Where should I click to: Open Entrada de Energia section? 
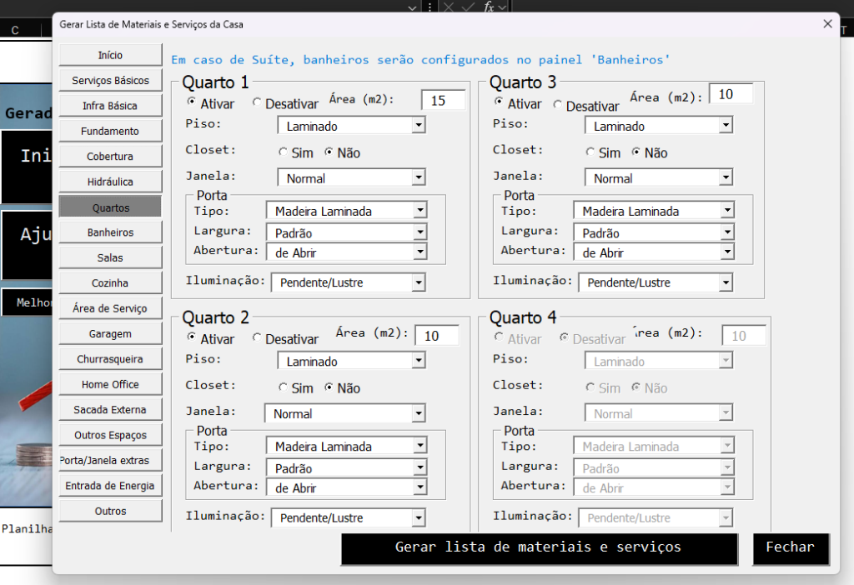tap(110, 485)
